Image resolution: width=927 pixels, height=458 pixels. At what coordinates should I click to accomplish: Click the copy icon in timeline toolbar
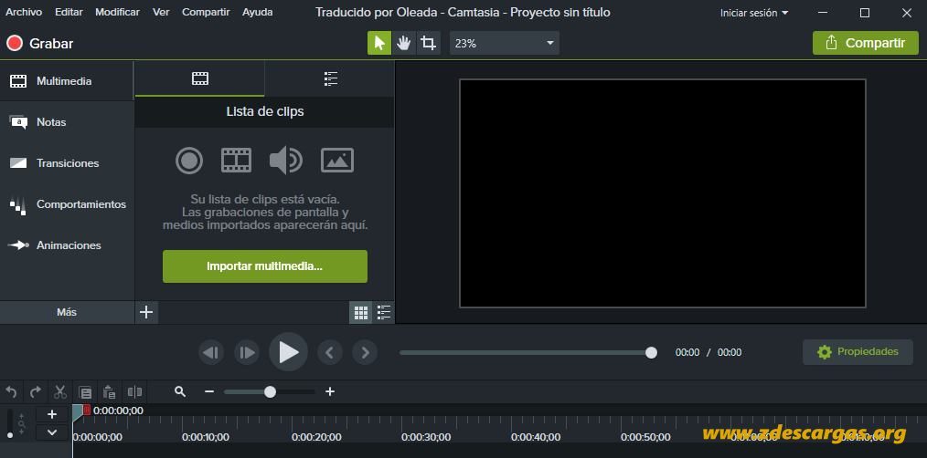coord(85,392)
